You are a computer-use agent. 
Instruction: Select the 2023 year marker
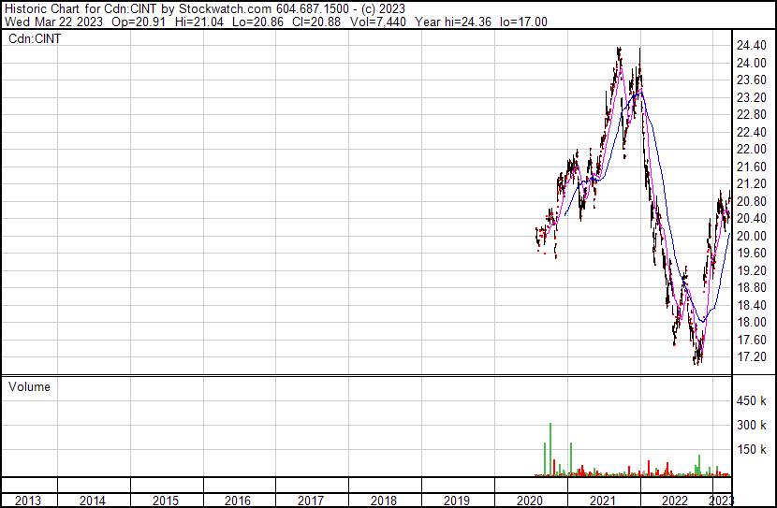(x=723, y=501)
